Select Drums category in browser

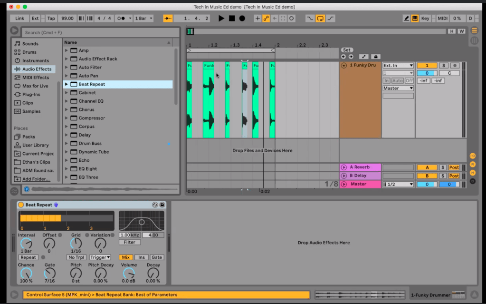point(29,52)
